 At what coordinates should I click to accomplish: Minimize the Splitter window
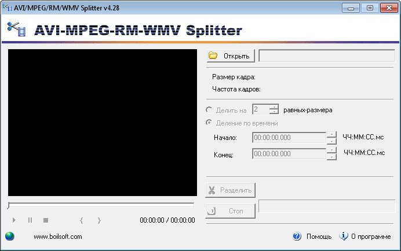coord(351,8)
